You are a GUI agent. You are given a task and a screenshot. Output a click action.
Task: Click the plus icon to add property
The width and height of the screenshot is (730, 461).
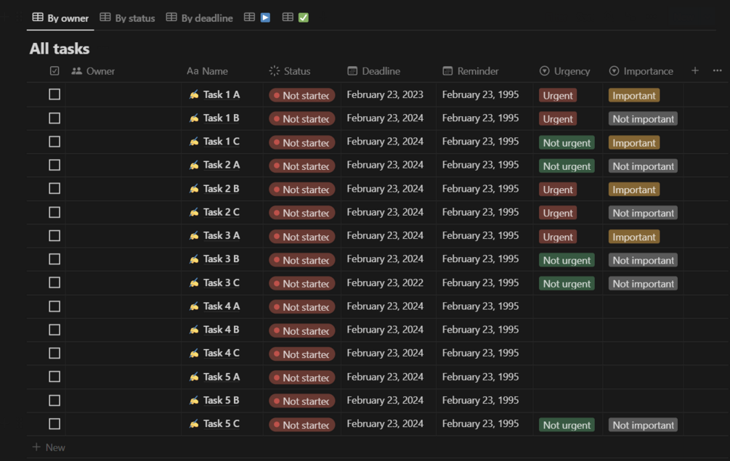(695, 70)
